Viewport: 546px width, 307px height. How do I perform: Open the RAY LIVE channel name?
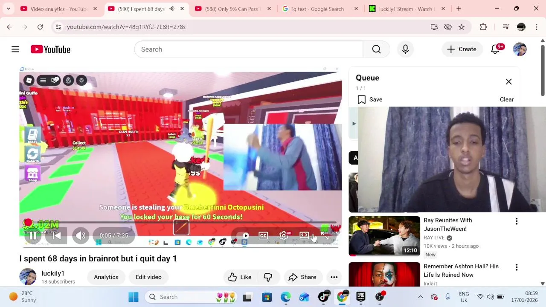434,237
